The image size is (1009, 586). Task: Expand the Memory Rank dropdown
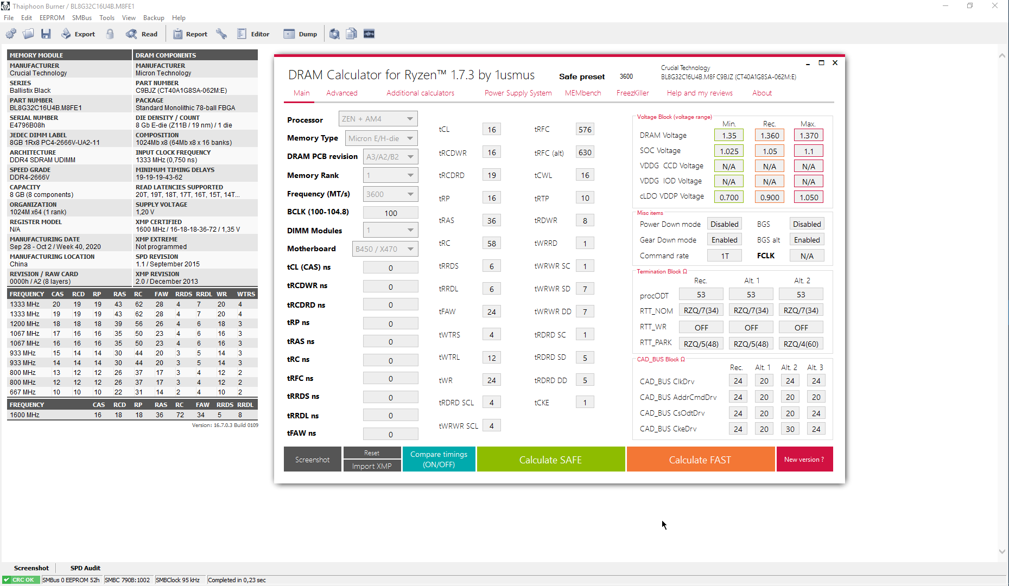point(390,175)
